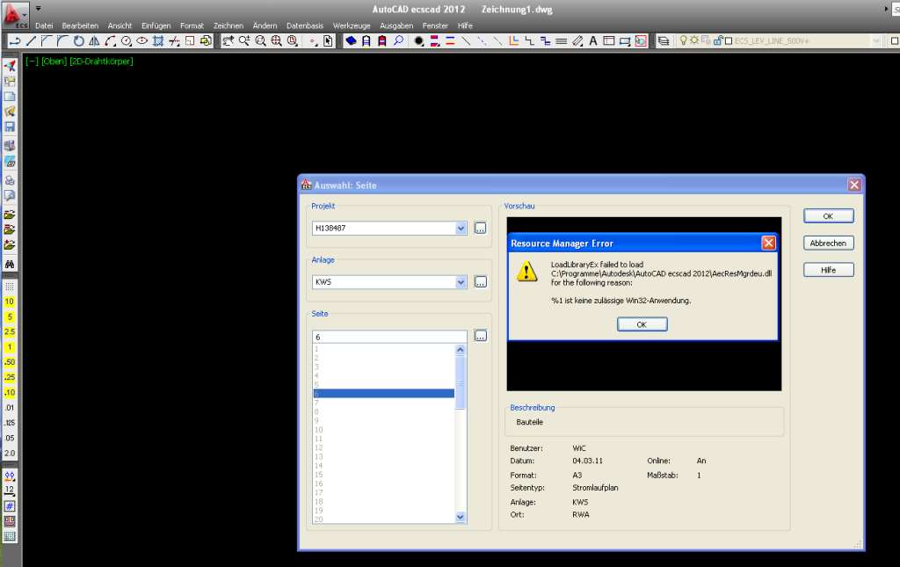The width and height of the screenshot is (900, 567).
Task: Open the Einfügen menu
Action: point(156,25)
